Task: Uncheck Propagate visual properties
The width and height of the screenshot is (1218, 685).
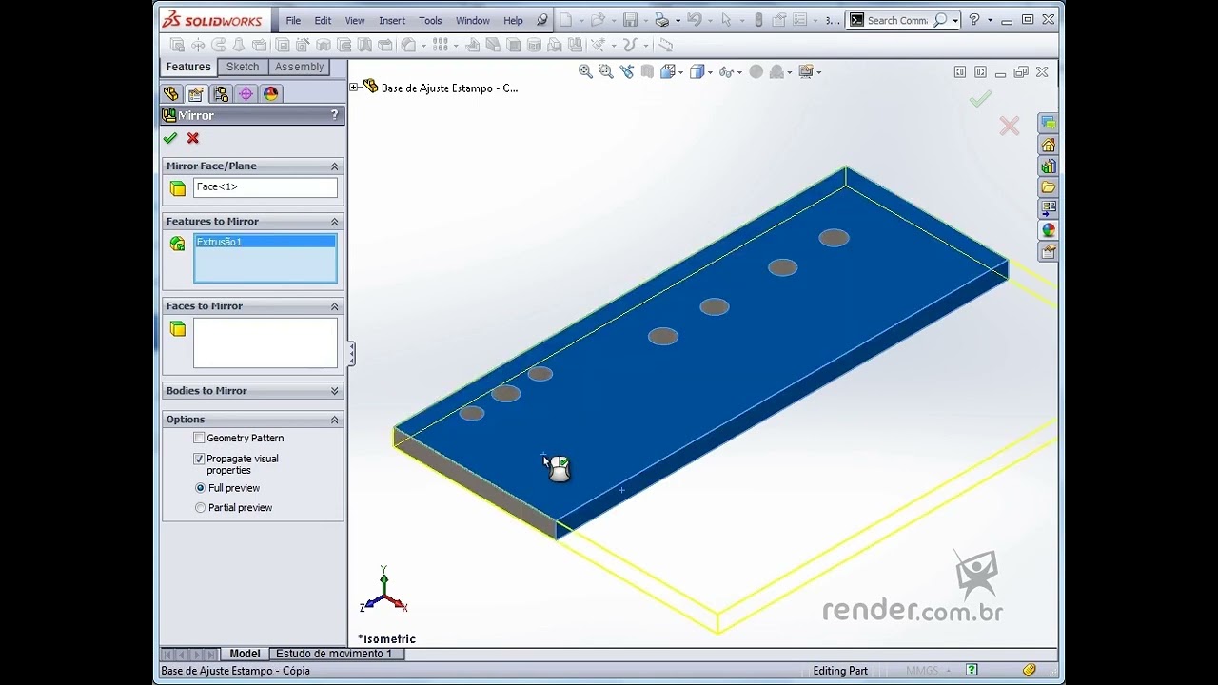Action: pos(199,459)
